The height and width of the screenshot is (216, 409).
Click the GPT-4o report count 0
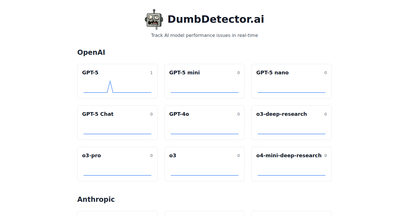click(239, 114)
